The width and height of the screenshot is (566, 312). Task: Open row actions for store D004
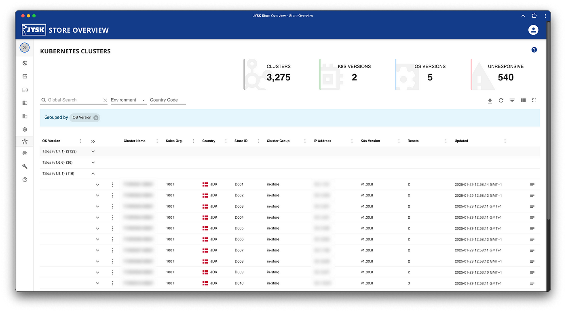point(113,217)
